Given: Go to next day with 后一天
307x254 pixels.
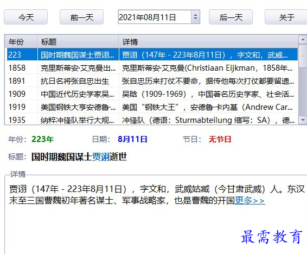Looking at the screenshot, I should pyautogui.click(x=231, y=17).
